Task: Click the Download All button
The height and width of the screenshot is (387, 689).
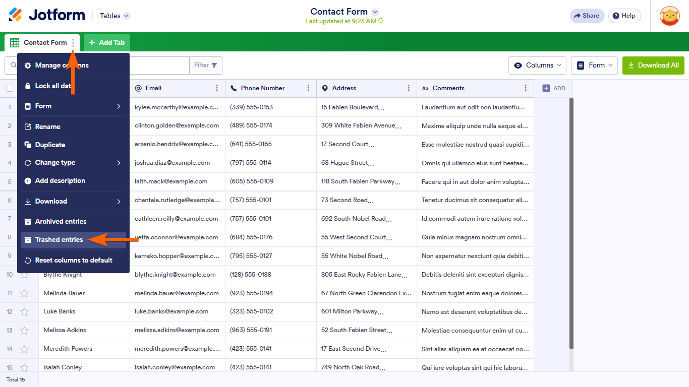Action: pyautogui.click(x=653, y=65)
